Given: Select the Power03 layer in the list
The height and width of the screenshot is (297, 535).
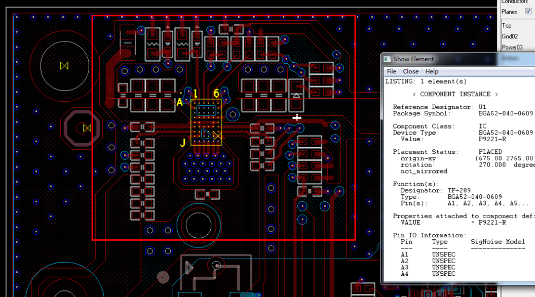Looking at the screenshot, I should pos(512,47).
